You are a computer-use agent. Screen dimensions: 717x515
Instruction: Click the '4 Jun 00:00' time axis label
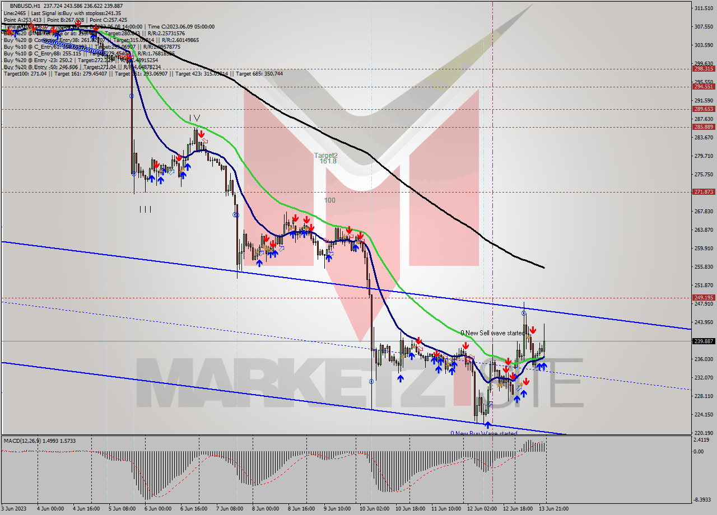tap(49, 509)
